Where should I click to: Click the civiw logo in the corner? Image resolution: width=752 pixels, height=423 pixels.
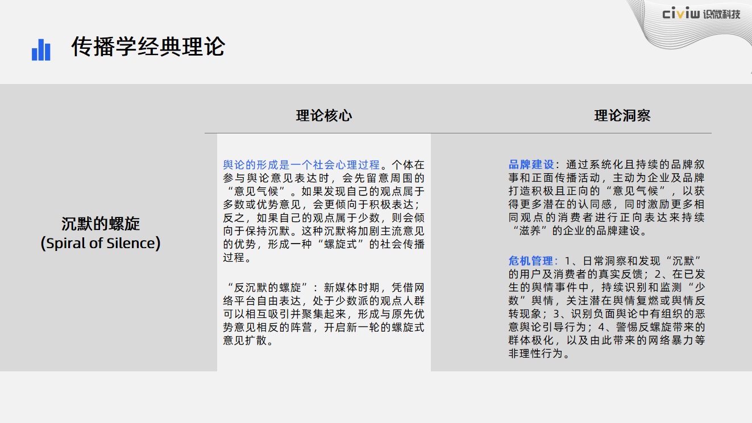(680, 14)
